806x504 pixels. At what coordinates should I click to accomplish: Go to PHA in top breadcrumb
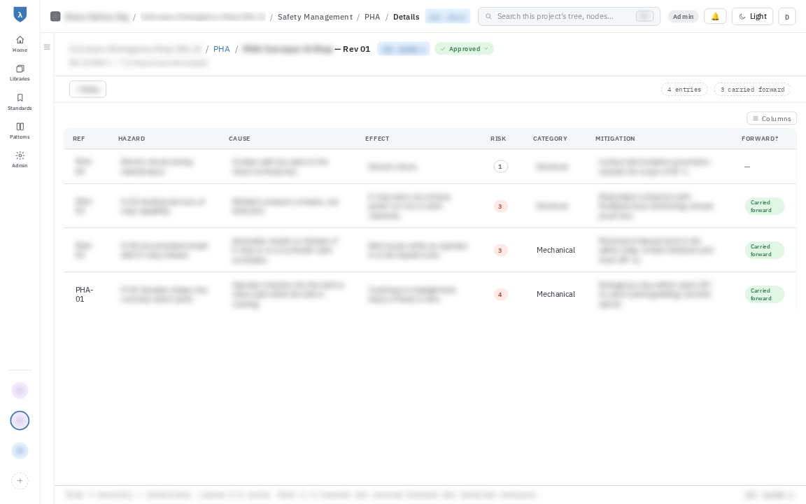372,17
